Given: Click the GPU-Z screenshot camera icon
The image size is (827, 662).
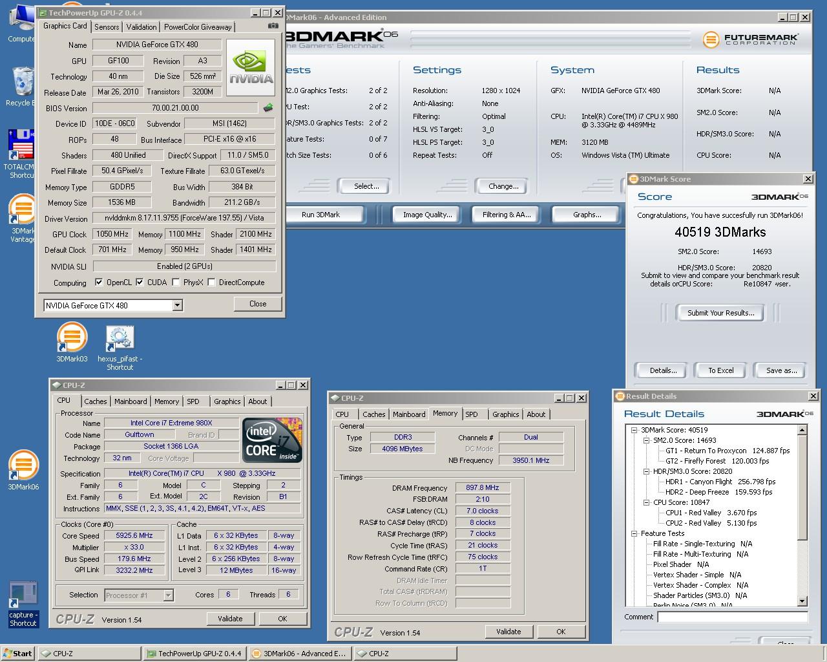Looking at the screenshot, I should click(273, 26).
